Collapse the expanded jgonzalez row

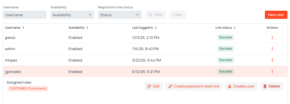point(145,71)
